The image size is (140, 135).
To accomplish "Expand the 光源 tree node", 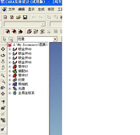I will [10, 89].
